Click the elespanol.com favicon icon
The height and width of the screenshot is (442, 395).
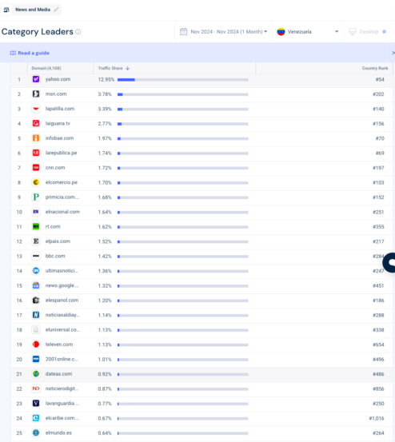coord(36,301)
